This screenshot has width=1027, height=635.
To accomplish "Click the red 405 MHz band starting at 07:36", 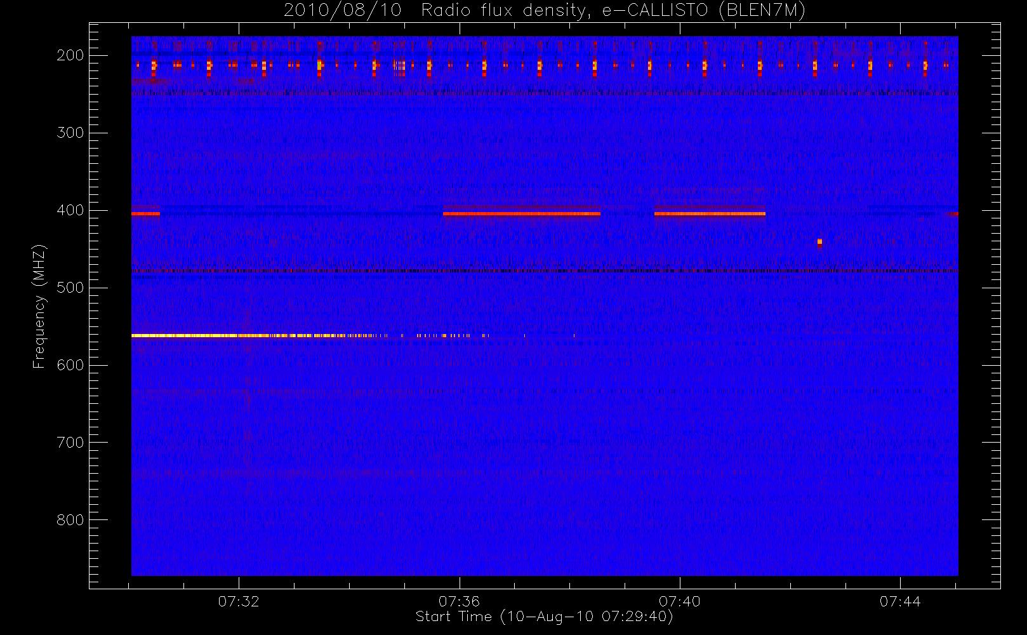I will coord(522,214).
